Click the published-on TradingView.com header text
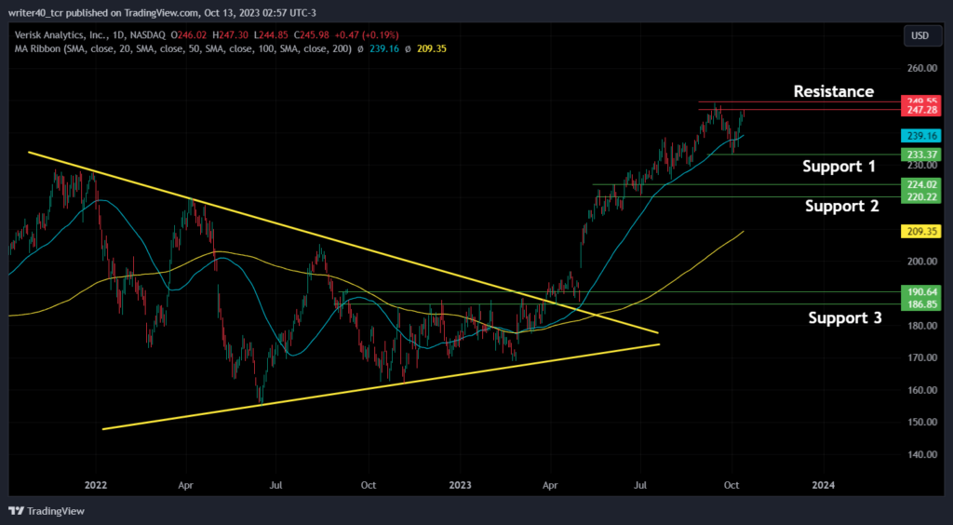The width and height of the screenshot is (953, 525). tap(162, 13)
